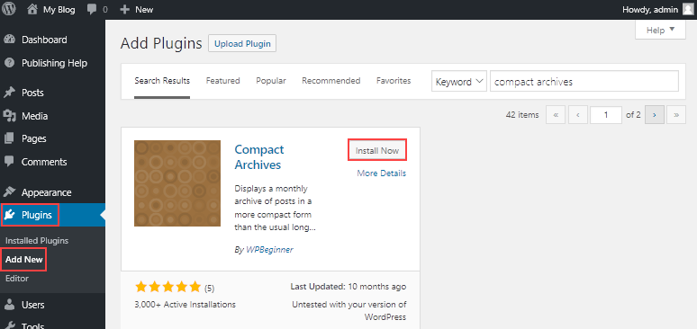Click the Plugins plug icon

(9, 216)
